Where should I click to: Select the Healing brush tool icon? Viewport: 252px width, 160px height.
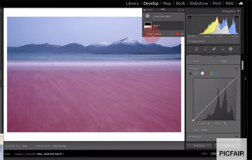click(214, 49)
